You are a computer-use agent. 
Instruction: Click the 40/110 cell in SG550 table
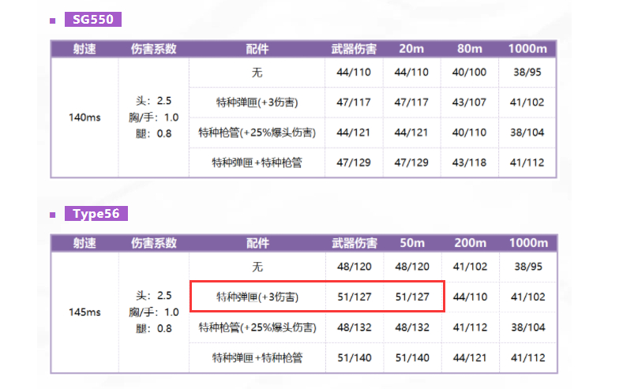click(x=469, y=133)
